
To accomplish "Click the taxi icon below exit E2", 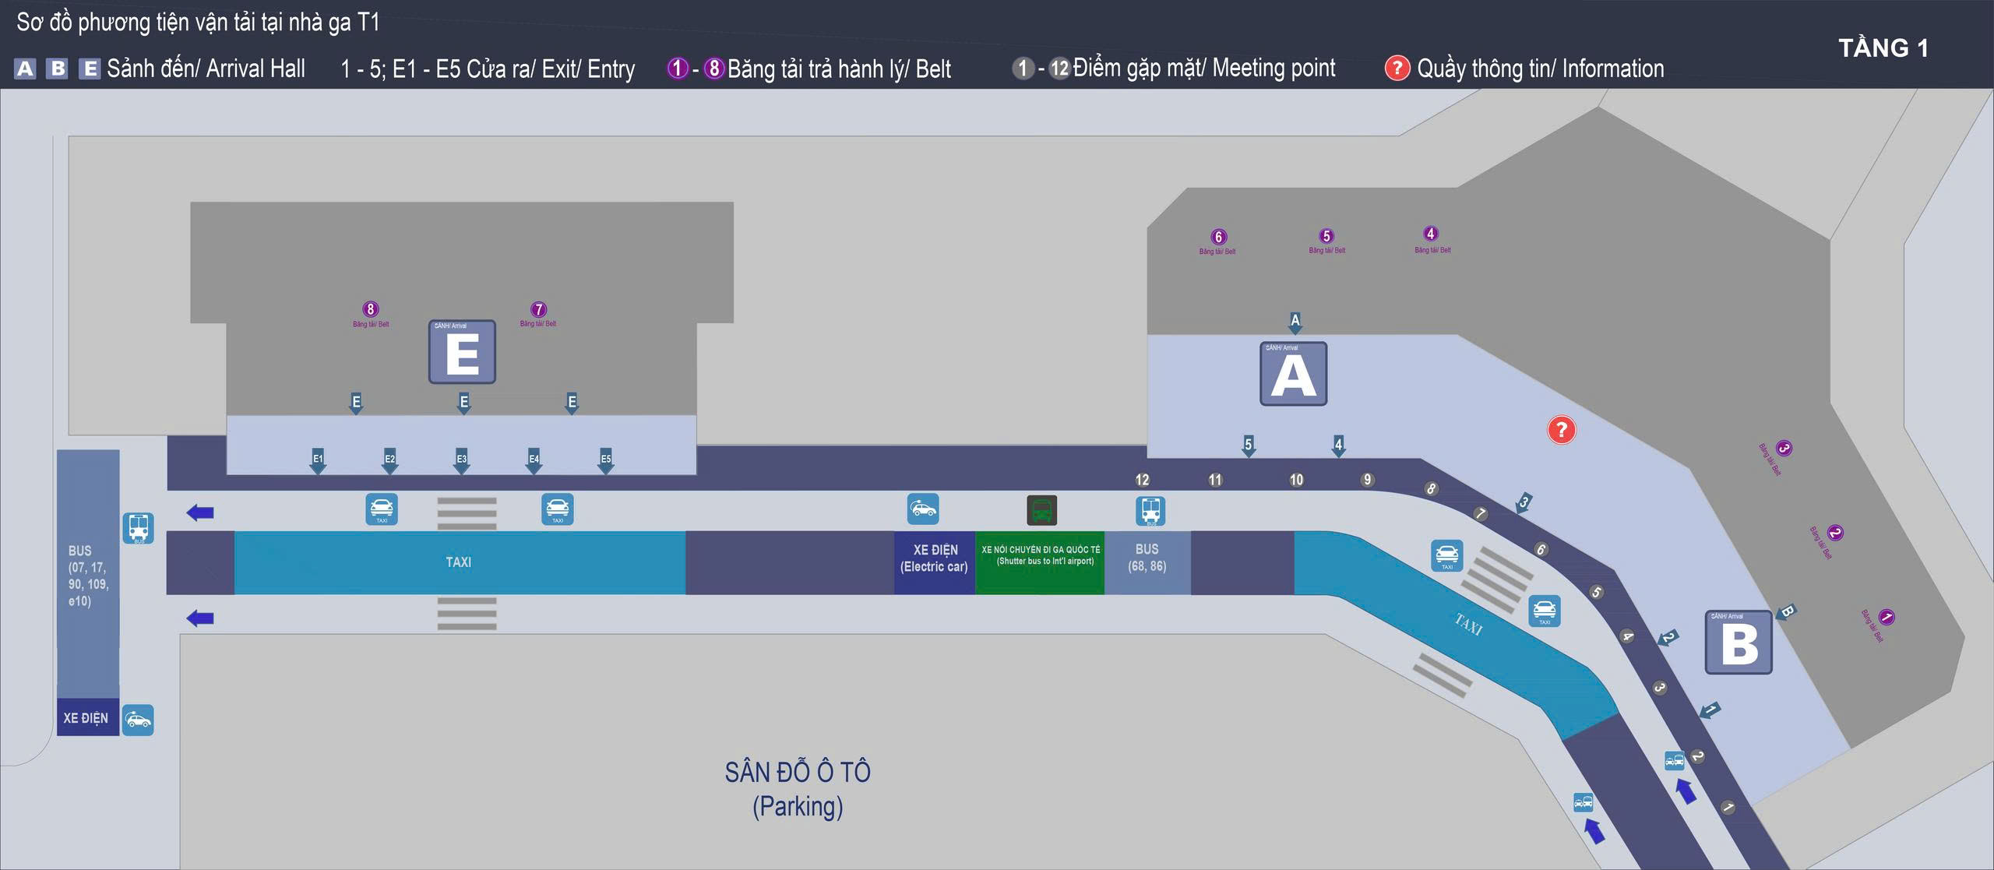I will click(x=382, y=509).
